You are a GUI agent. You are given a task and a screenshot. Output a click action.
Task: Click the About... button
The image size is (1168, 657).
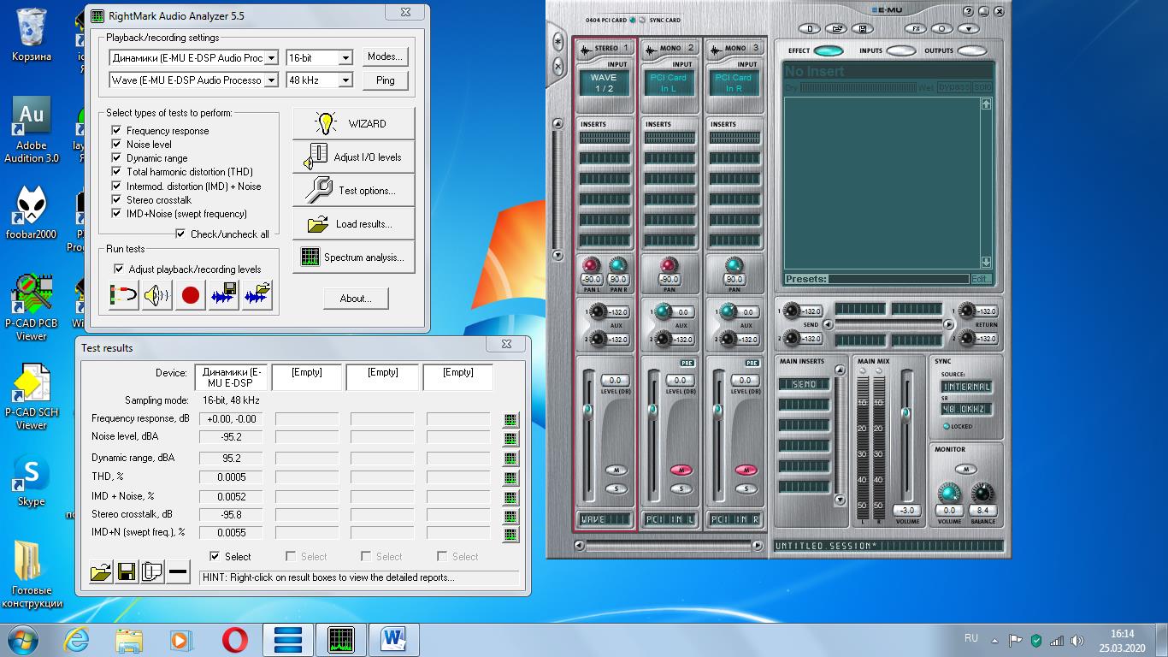356,299
